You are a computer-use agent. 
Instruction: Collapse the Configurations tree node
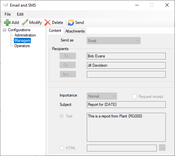point(4,30)
